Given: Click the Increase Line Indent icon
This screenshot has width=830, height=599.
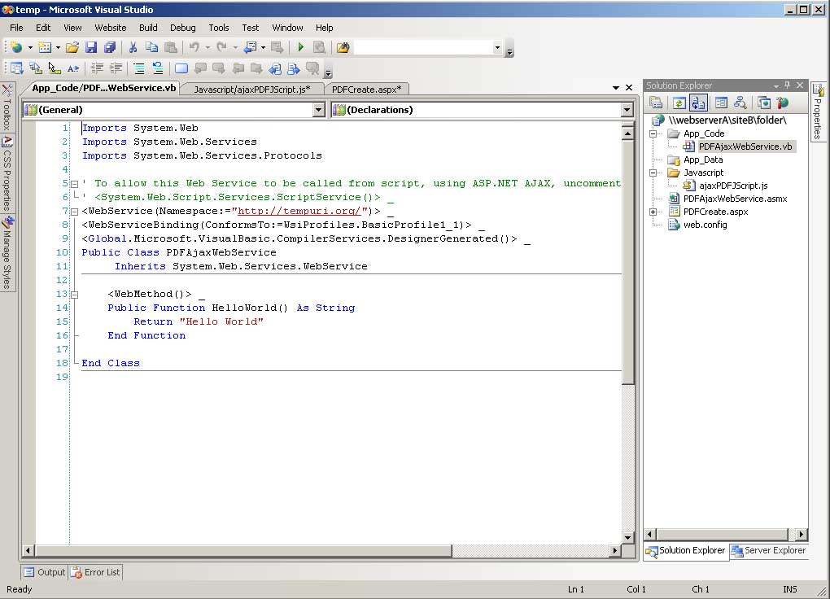Looking at the screenshot, I should (x=116, y=68).
